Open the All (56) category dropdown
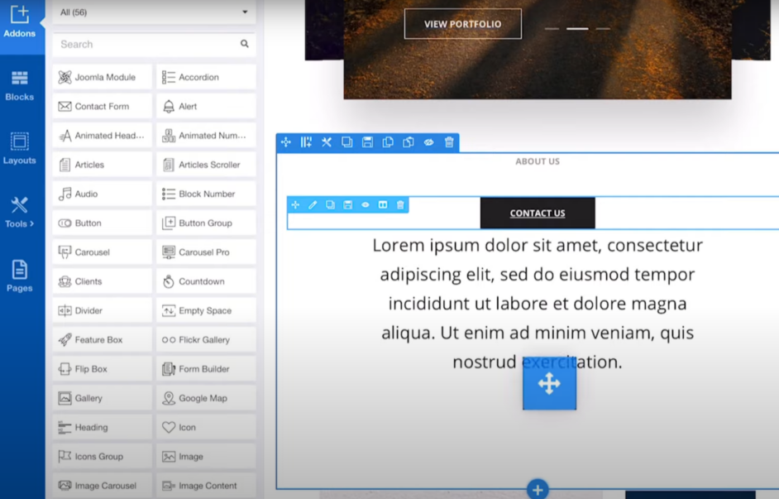 154,12
